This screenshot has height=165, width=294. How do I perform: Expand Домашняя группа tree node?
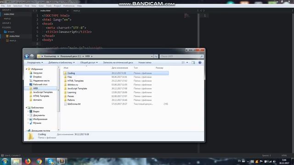click(x=27, y=131)
